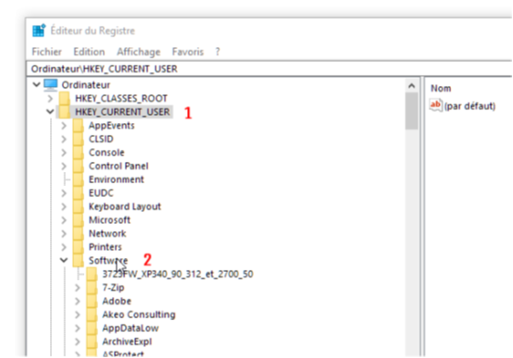Collapse the Ordinateur root node
The height and width of the screenshot is (358, 513).
click(36, 85)
